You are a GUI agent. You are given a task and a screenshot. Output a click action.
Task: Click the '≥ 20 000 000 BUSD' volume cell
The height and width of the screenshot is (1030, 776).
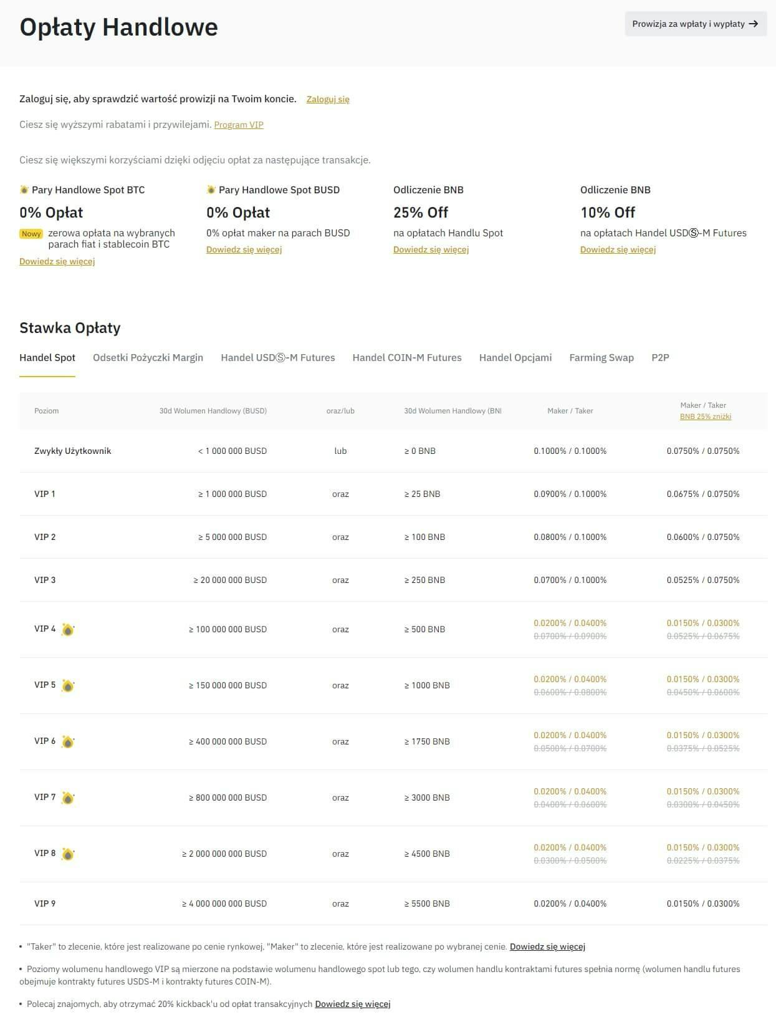click(x=230, y=580)
